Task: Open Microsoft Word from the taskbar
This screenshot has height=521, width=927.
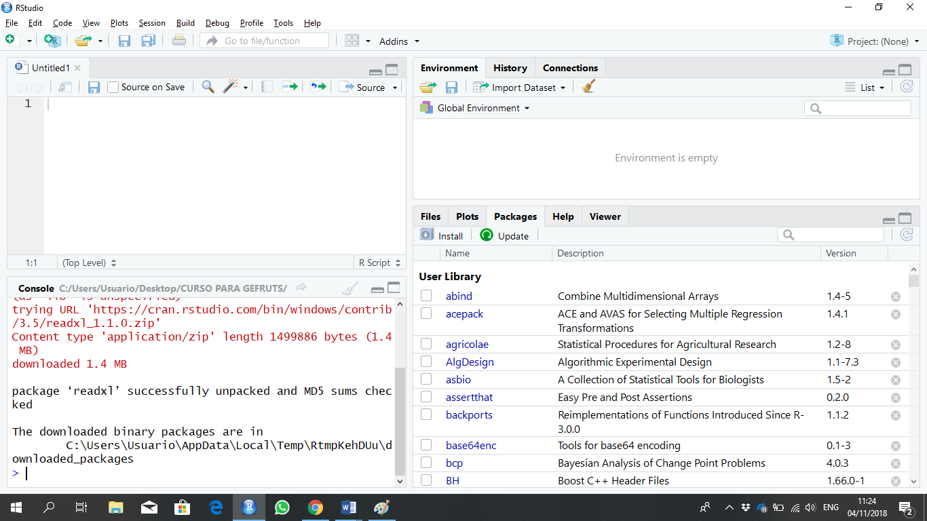Action: [348, 507]
